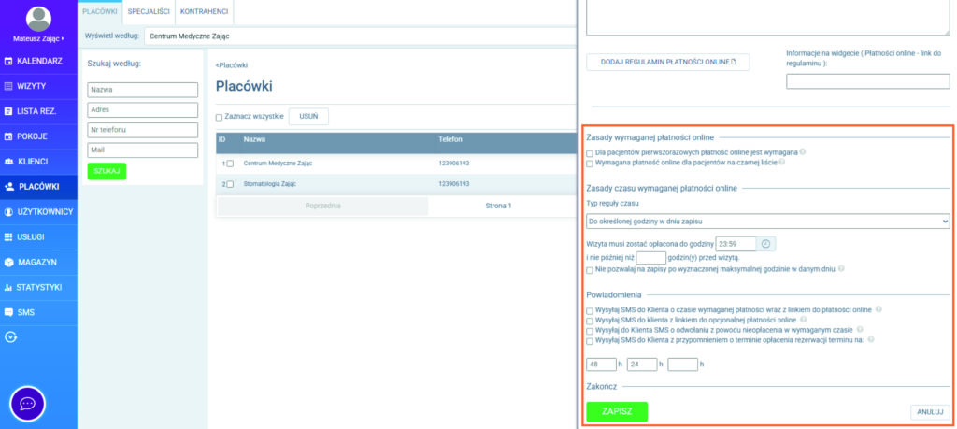Click the Pokoje rooms icon in sidebar
Image resolution: width=957 pixels, height=429 pixels.
(9, 136)
